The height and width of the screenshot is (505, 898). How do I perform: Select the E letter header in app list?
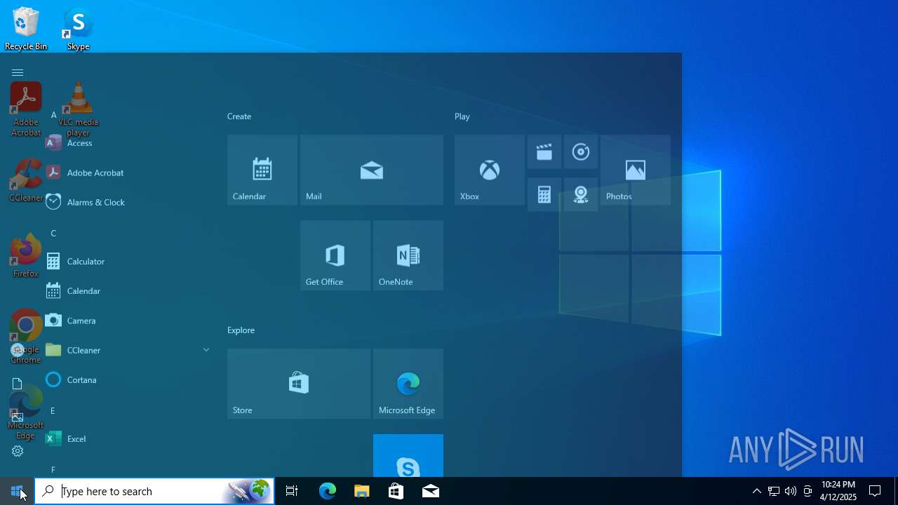click(53, 410)
